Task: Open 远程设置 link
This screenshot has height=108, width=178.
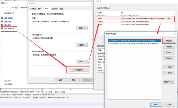Action: click(x=8, y=22)
